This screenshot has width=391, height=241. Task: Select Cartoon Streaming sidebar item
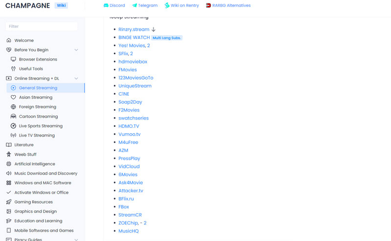[38, 117]
